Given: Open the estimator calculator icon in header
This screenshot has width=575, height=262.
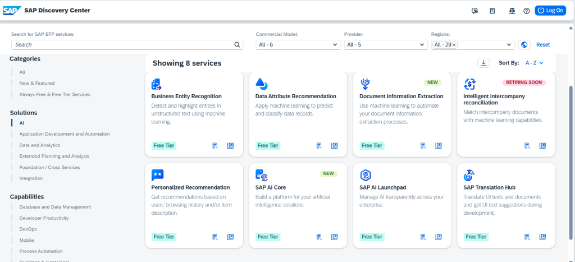Looking at the screenshot, I should click(492, 11).
